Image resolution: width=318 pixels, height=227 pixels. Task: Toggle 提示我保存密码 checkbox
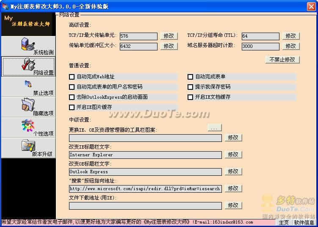tap(190, 87)
